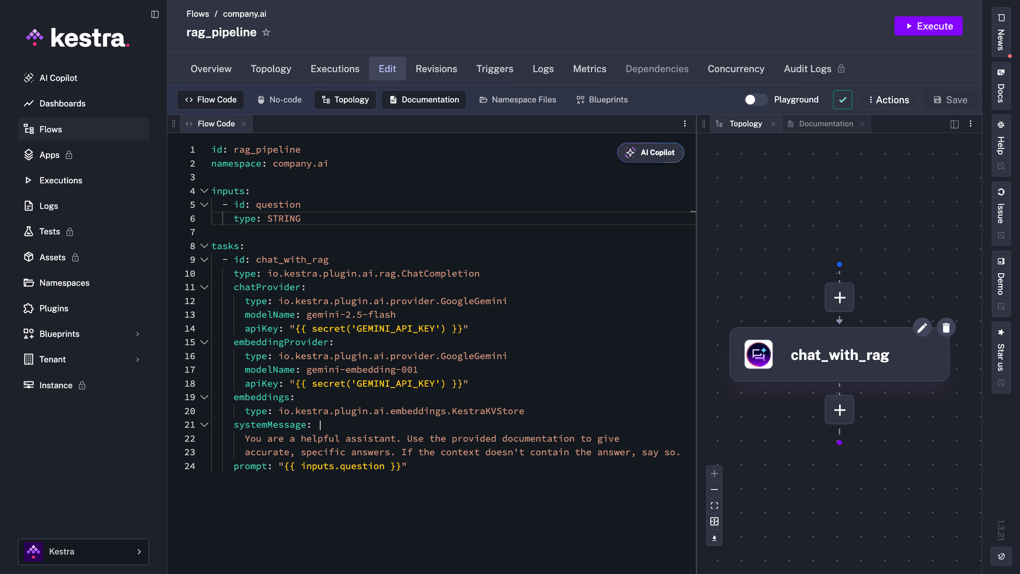Collapse the left sidebar panel icon

[x=155, y=14]
